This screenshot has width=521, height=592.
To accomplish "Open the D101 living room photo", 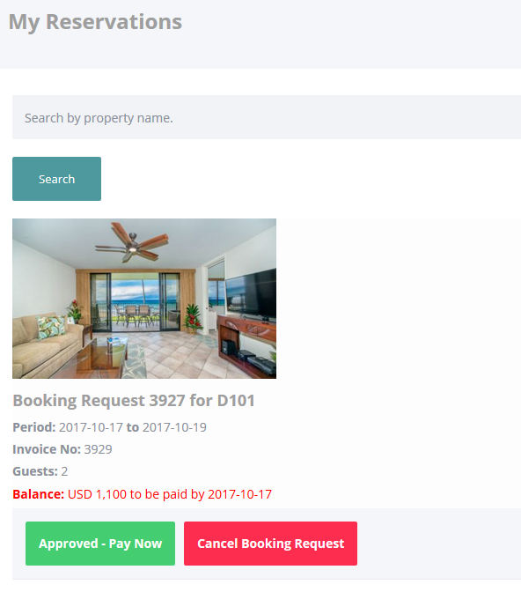I will [144, 299].
